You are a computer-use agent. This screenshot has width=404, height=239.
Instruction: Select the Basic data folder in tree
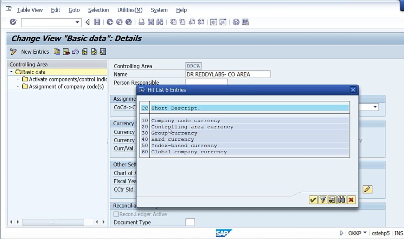click(33, 72)
